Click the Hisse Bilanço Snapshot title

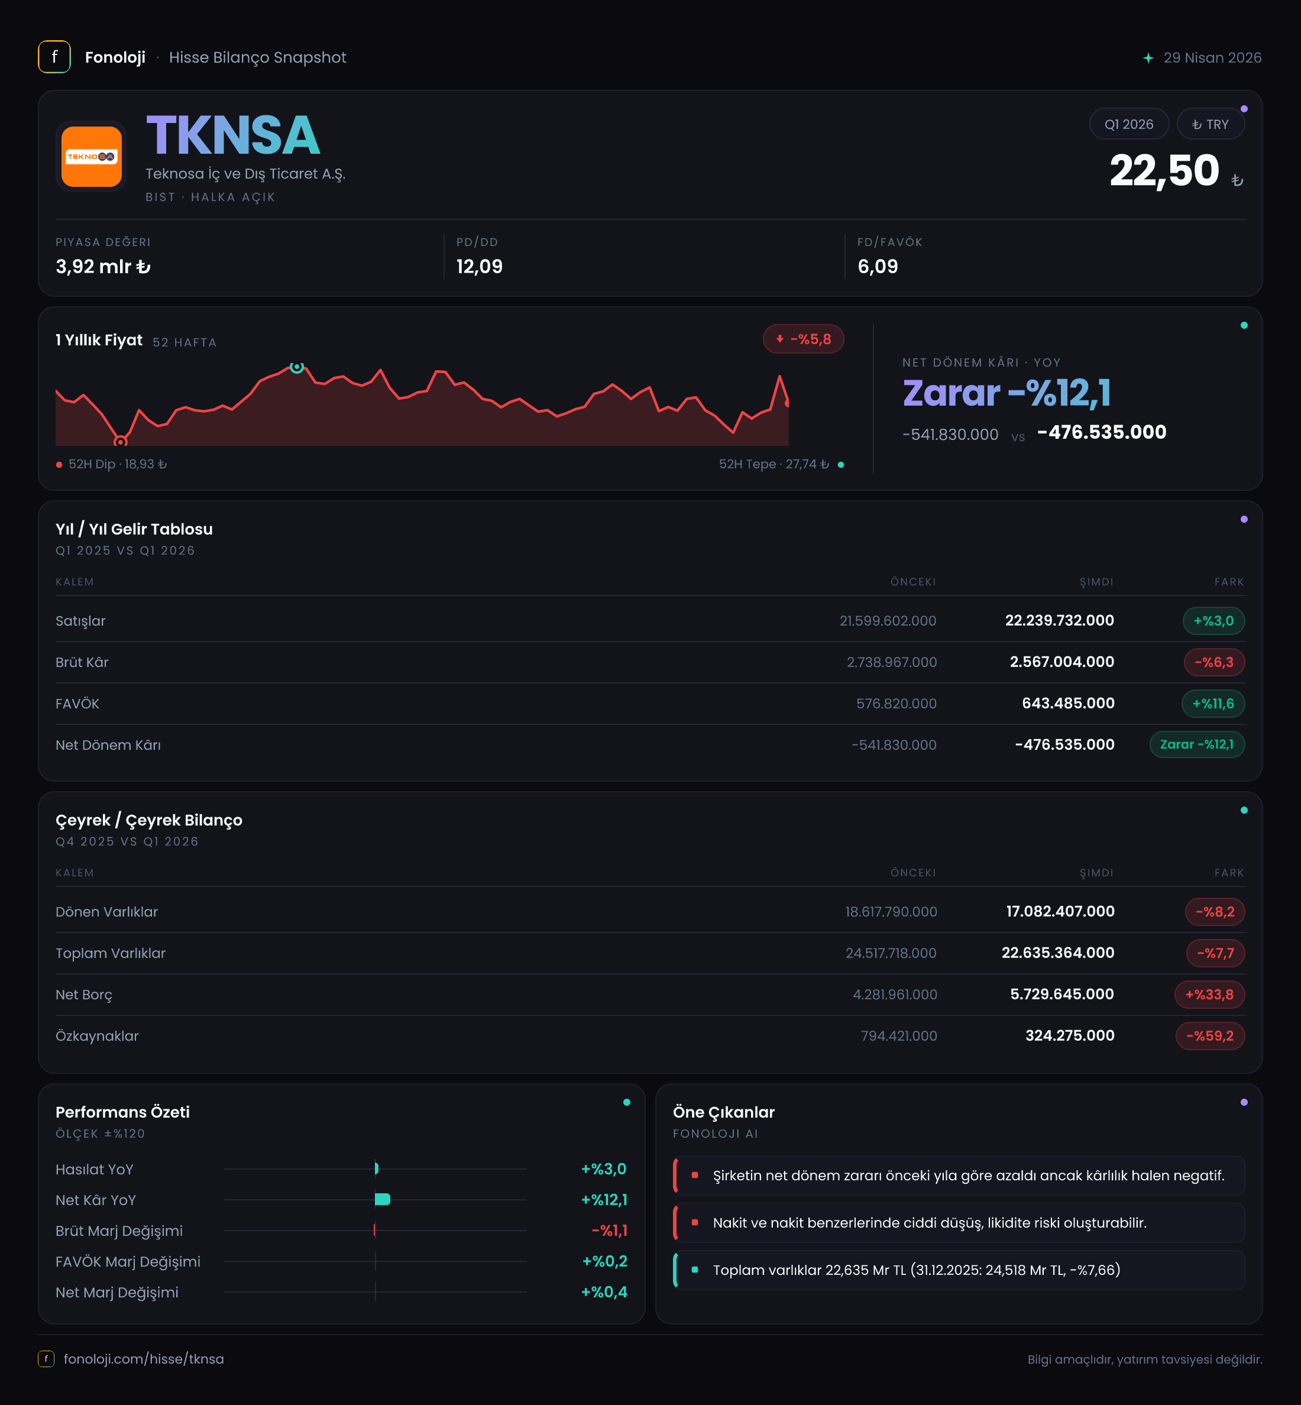pos(258,58)
